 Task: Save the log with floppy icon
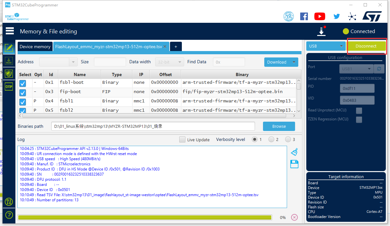(294, 164)
